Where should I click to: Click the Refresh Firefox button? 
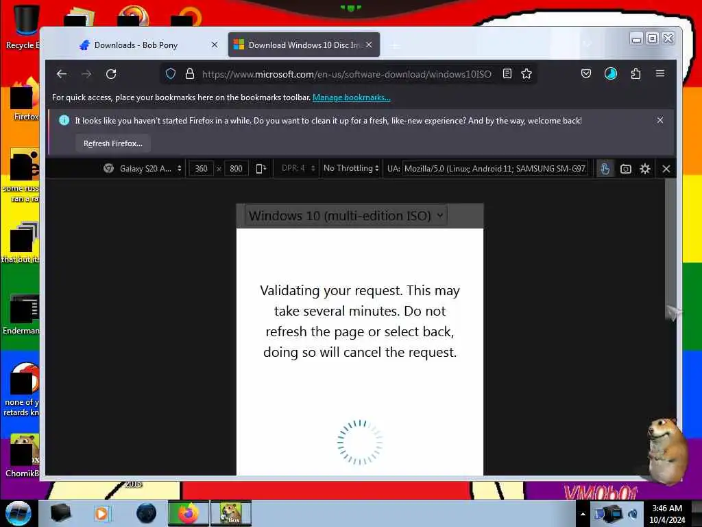coord(113,143)
